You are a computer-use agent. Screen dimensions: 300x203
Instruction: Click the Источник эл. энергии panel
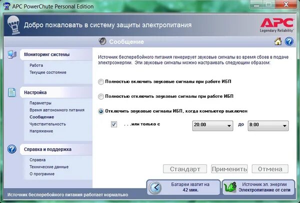[258, 187]
